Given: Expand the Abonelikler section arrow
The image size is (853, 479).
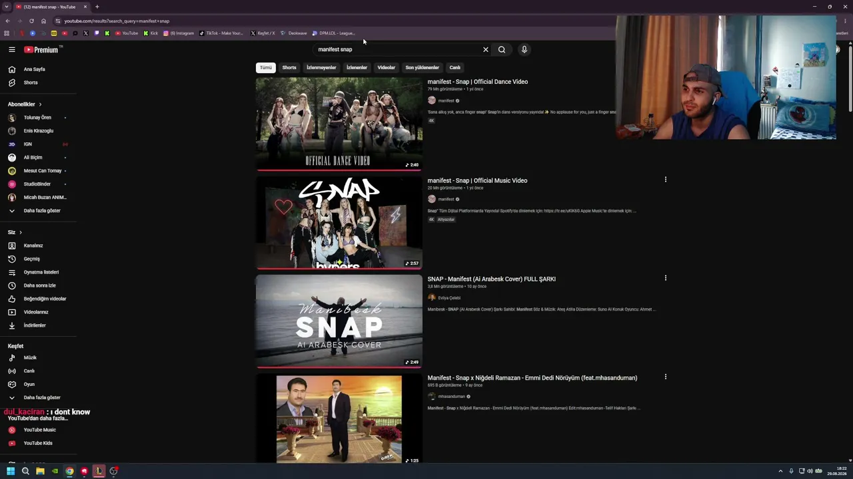Looking at the screenshot, I should [x=40, y=104].
